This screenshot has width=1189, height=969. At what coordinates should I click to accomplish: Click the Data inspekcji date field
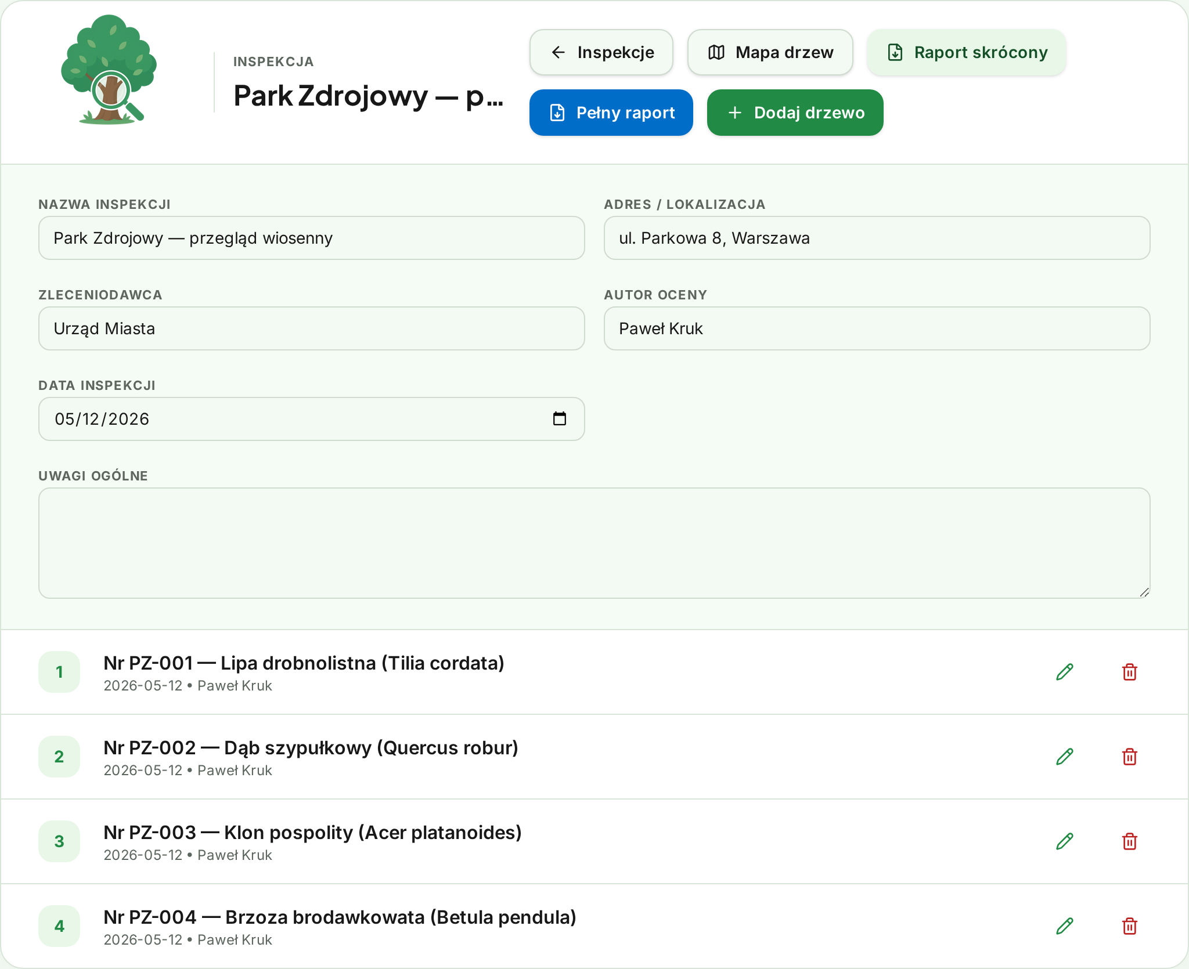pyautogui.click(x=312, y=419)
